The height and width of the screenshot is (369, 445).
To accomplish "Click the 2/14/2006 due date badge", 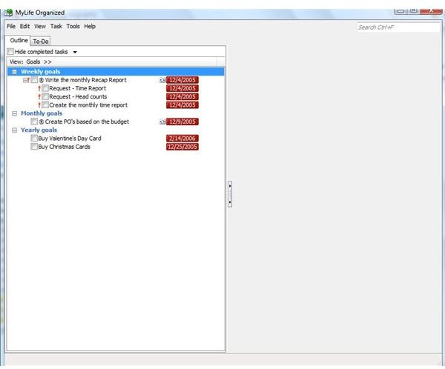I will point(182,139).
